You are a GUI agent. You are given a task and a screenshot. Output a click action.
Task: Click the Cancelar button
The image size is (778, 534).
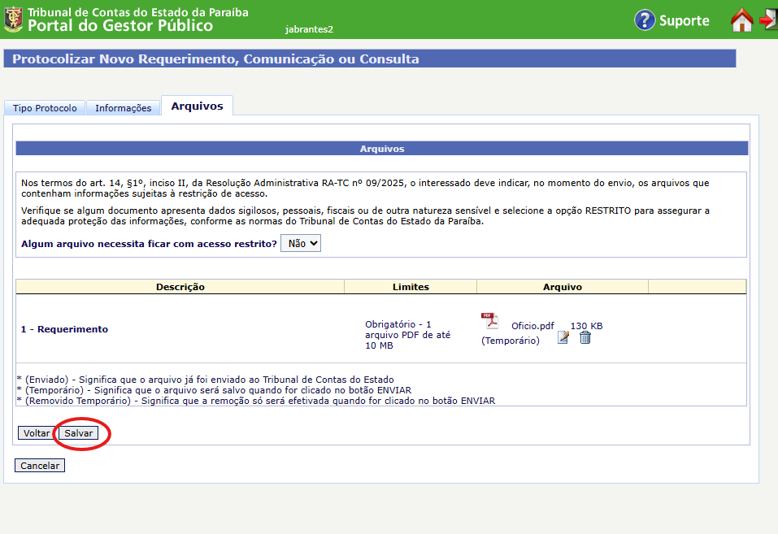(40, 466)
